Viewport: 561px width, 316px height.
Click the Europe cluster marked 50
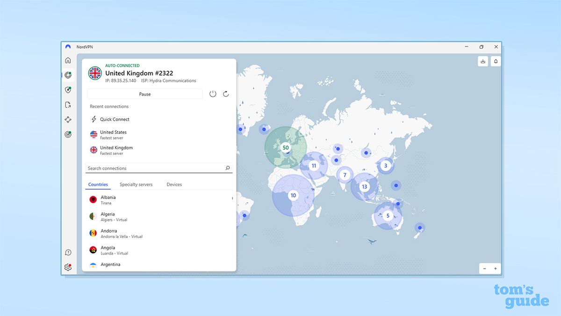tap(286, 147)
